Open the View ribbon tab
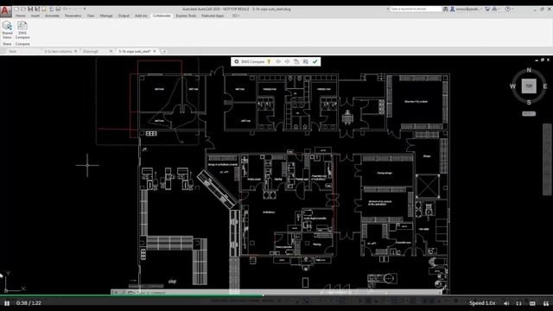Viewport: 553px width, 311px height. [91, 16]
